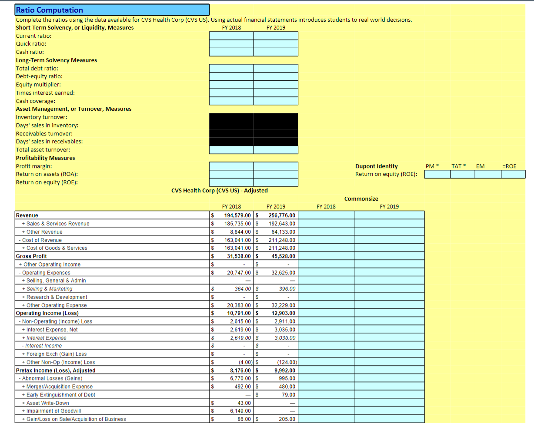Click the TAT cell in Dupont Identity row

pos(462,174)
